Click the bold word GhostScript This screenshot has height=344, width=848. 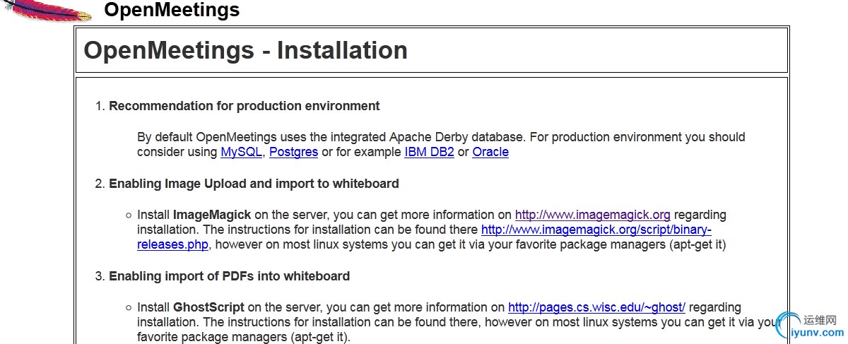click(208, 307)
